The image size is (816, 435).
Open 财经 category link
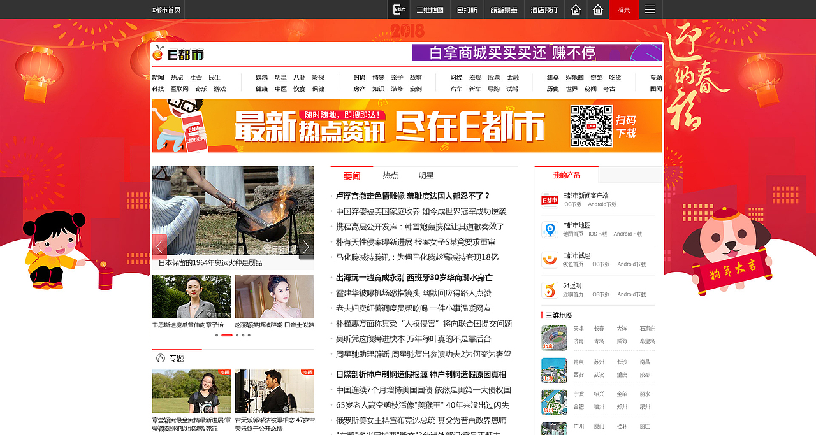[x=456, y=78]
